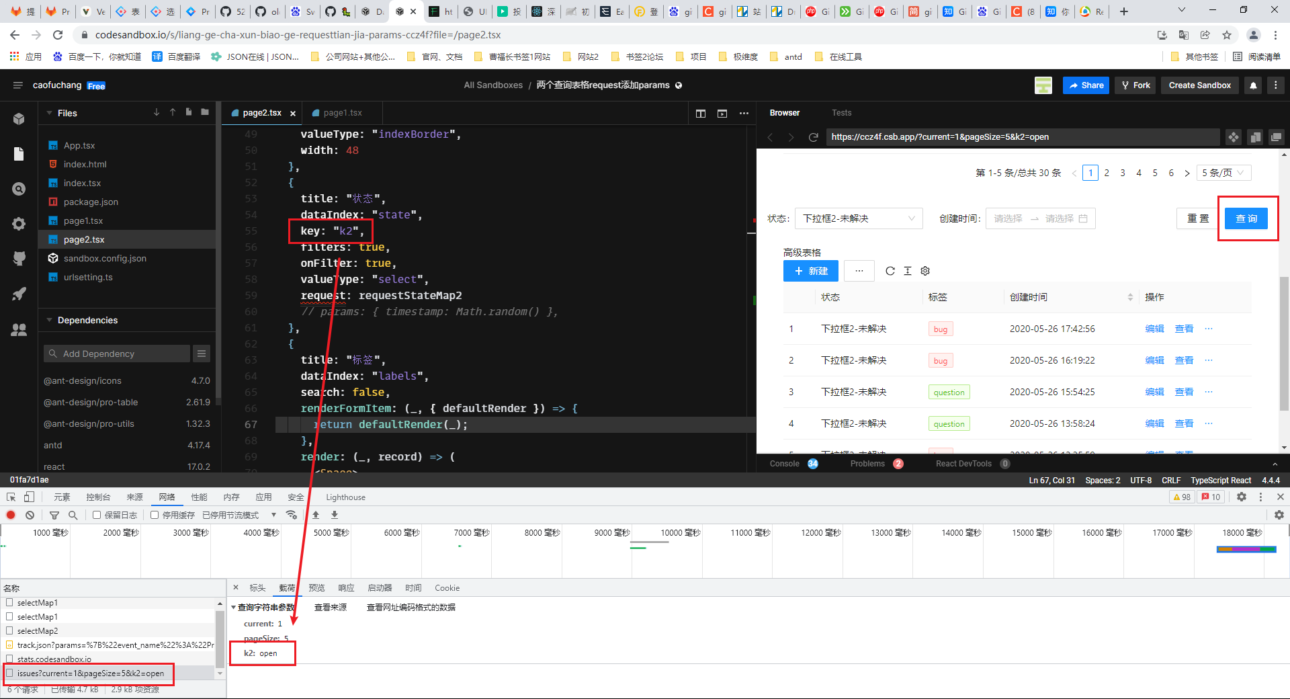This screenshot has width=1290, height=699.
Task: Expand the console panel chevron
Action: 1275,464
